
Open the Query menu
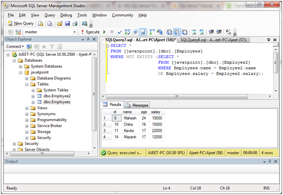click(50, 15)
